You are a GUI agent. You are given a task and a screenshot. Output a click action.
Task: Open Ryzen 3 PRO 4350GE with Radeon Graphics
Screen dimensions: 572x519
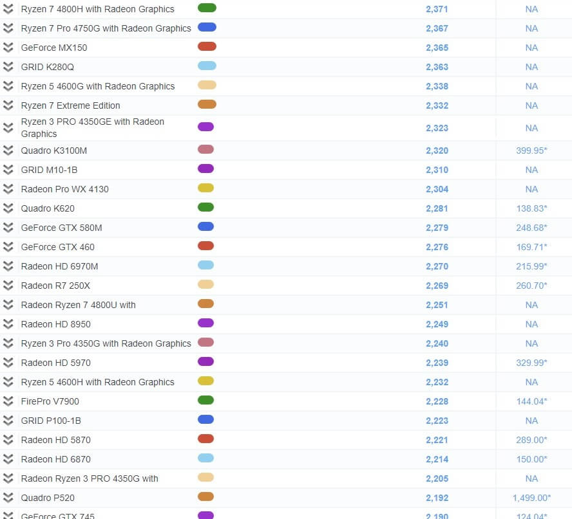[93, 127]
